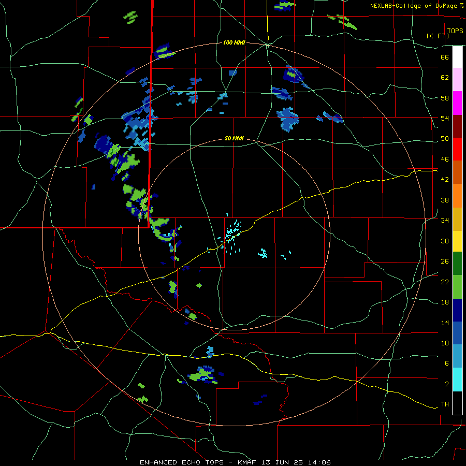The image size is (466, 466).
Task: Click the light green legend swatch
Action: tap(457, 287)
